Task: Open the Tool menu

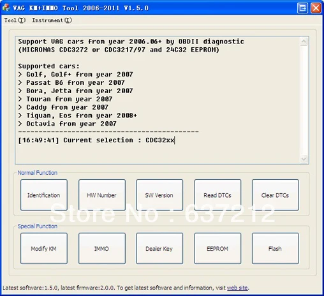Action: pos(15,20)
